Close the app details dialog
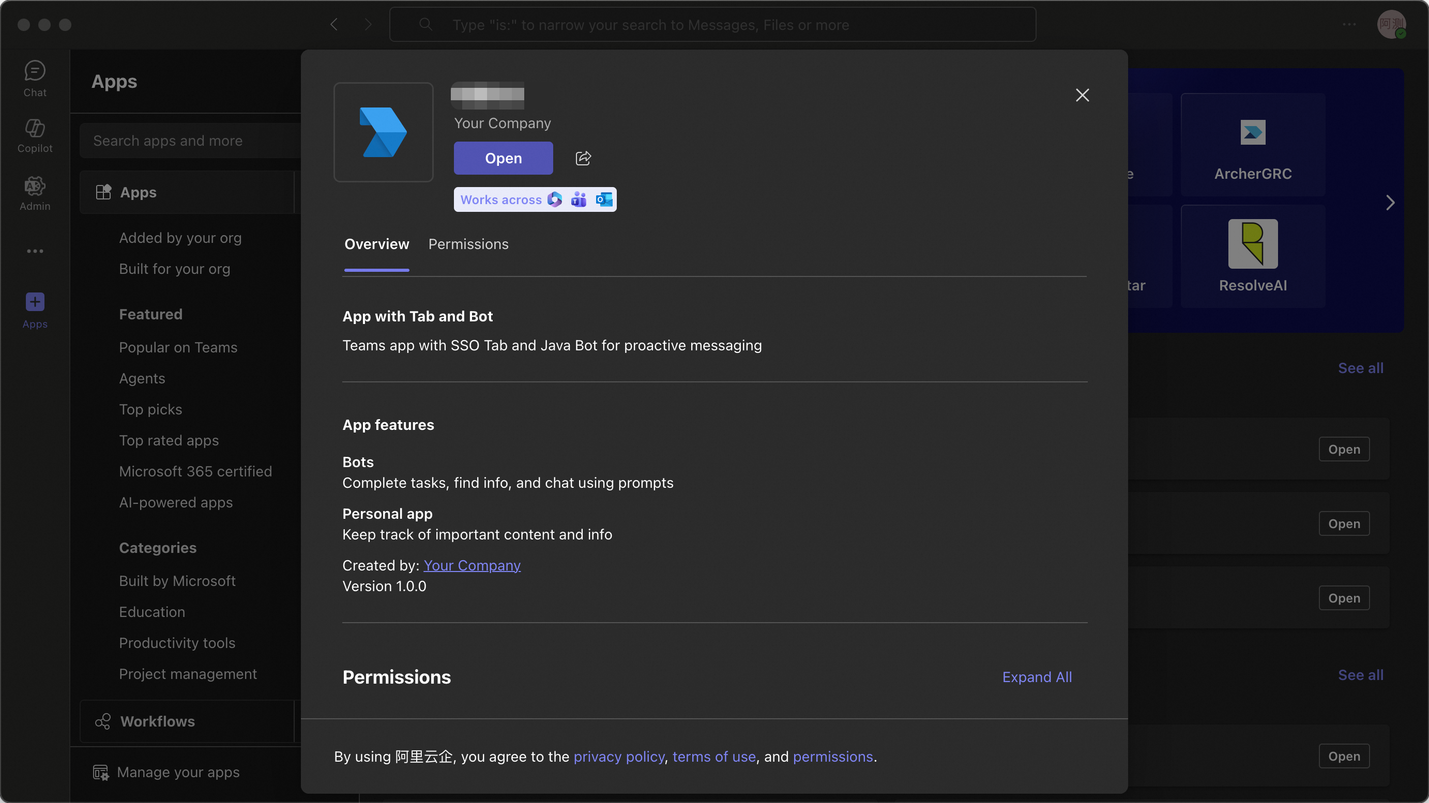This screenshot has width=1429, height=803. click(1082, 95)
